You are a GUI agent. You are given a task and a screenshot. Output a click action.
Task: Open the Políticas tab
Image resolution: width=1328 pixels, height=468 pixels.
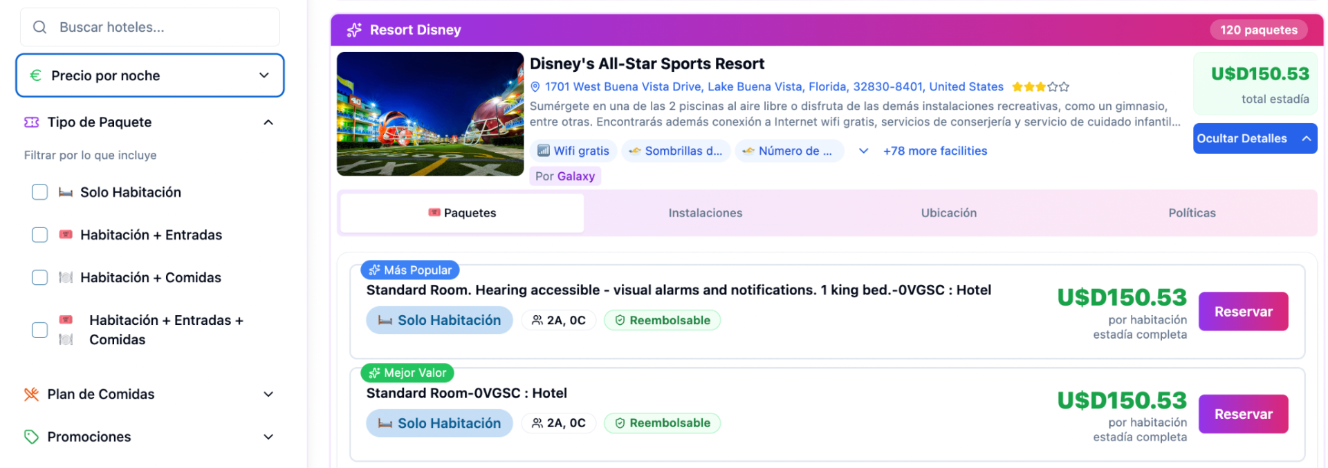click(1192, 213)
